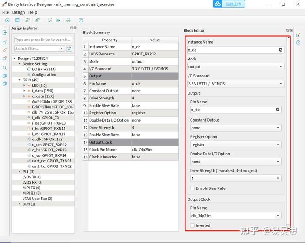Select the I/O Banks (14) tree item
Screen dimensions: 305x243
[43, 69]
